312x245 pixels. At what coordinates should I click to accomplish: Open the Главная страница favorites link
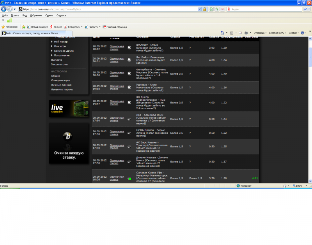pyautogui.click(x=115, y=27)
